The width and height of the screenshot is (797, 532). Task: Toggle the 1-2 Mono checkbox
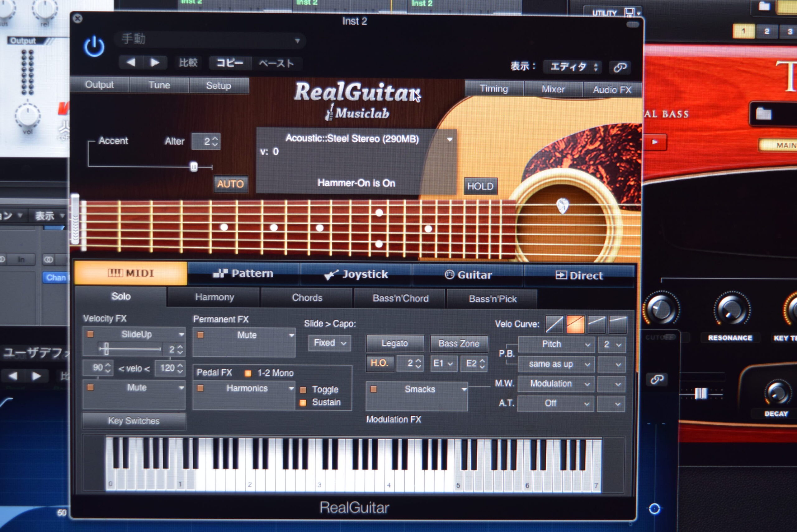coord(248,373)
